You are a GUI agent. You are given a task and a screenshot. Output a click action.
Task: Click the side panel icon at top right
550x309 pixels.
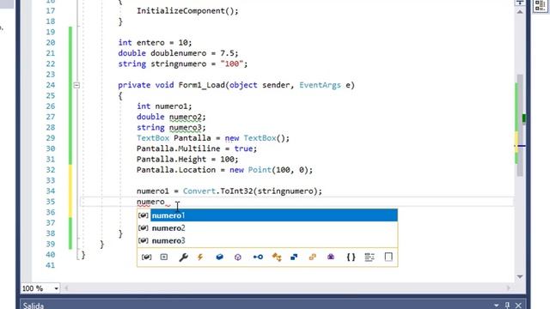(541, 6)
